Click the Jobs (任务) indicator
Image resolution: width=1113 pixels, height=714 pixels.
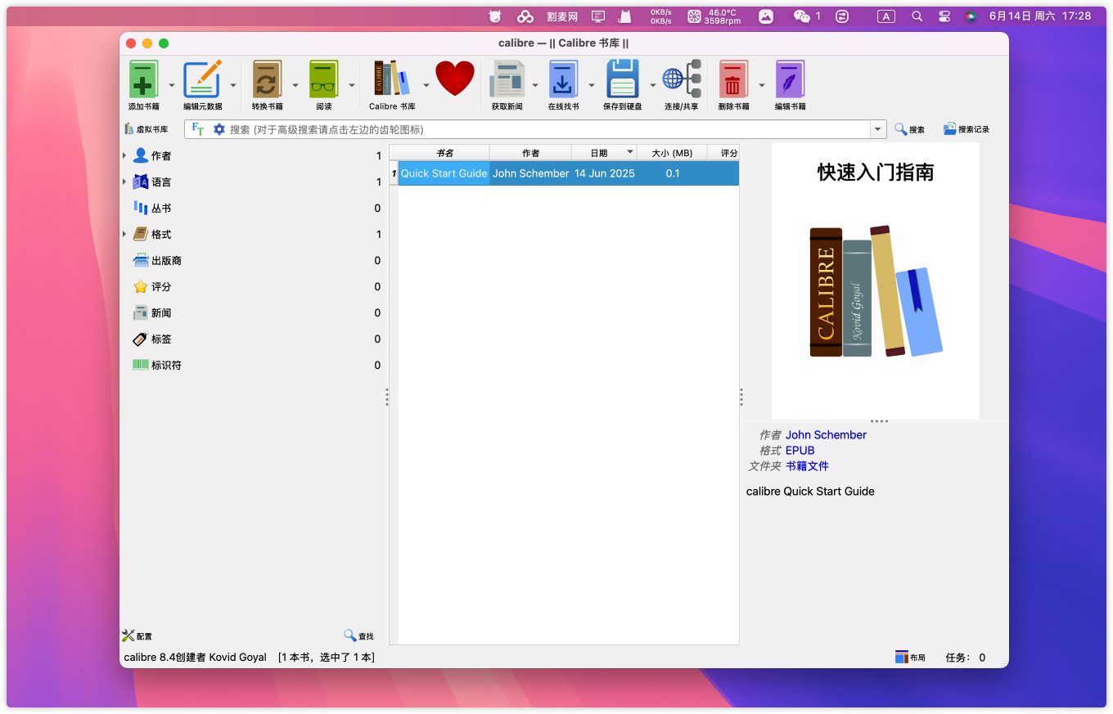pos(966,658)
